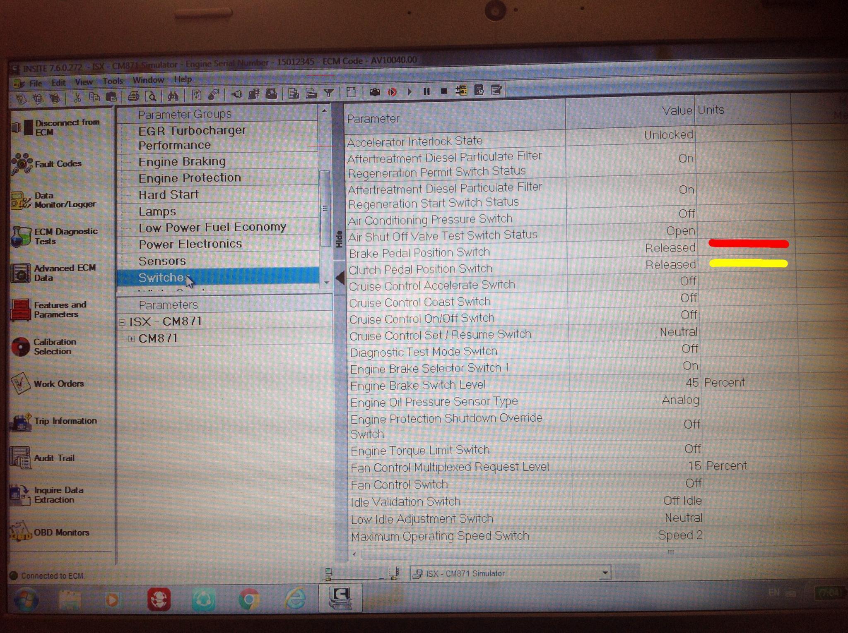Select Maximum Operating Speed Switch row
Viewport: 848px width, 633px height.
tap(526, 535)
